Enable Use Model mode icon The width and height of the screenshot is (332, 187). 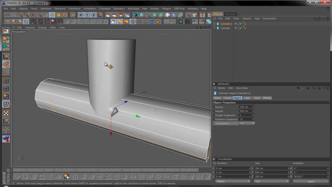6,64
